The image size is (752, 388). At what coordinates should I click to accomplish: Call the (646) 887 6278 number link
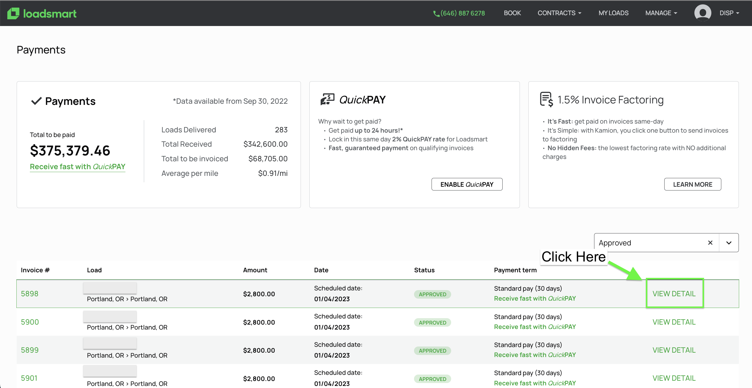(x=463, y=13)
